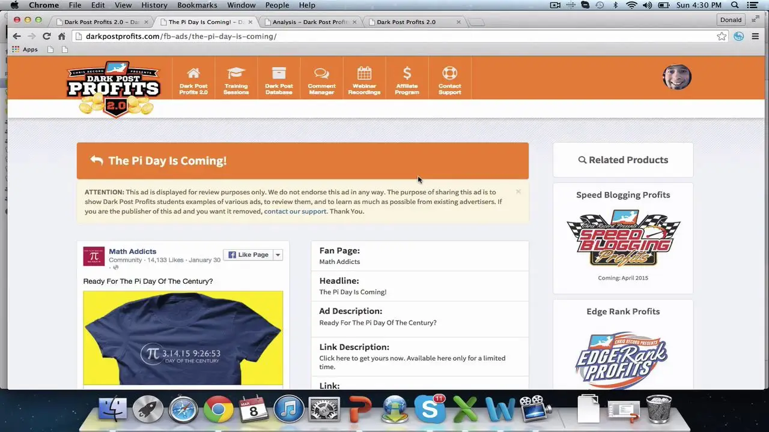Click the browser back arrow

pos(17,36)
